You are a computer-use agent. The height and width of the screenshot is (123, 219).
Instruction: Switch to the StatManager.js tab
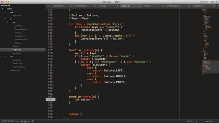pos(173,6)
